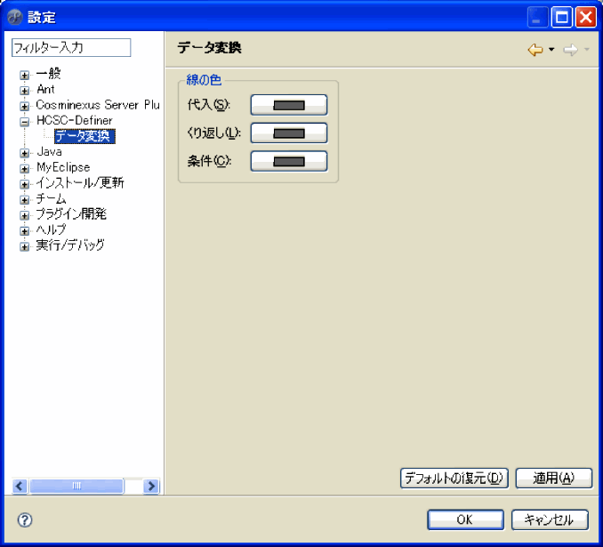
Task: Select the MyEclipse tree item label
Action: tap(63, 167)
